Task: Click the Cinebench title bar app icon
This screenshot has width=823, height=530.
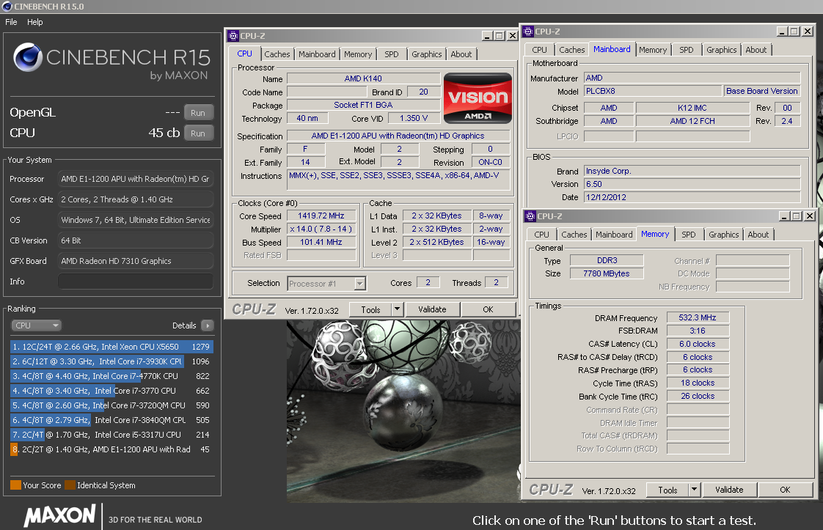Action: click(7, 7)
